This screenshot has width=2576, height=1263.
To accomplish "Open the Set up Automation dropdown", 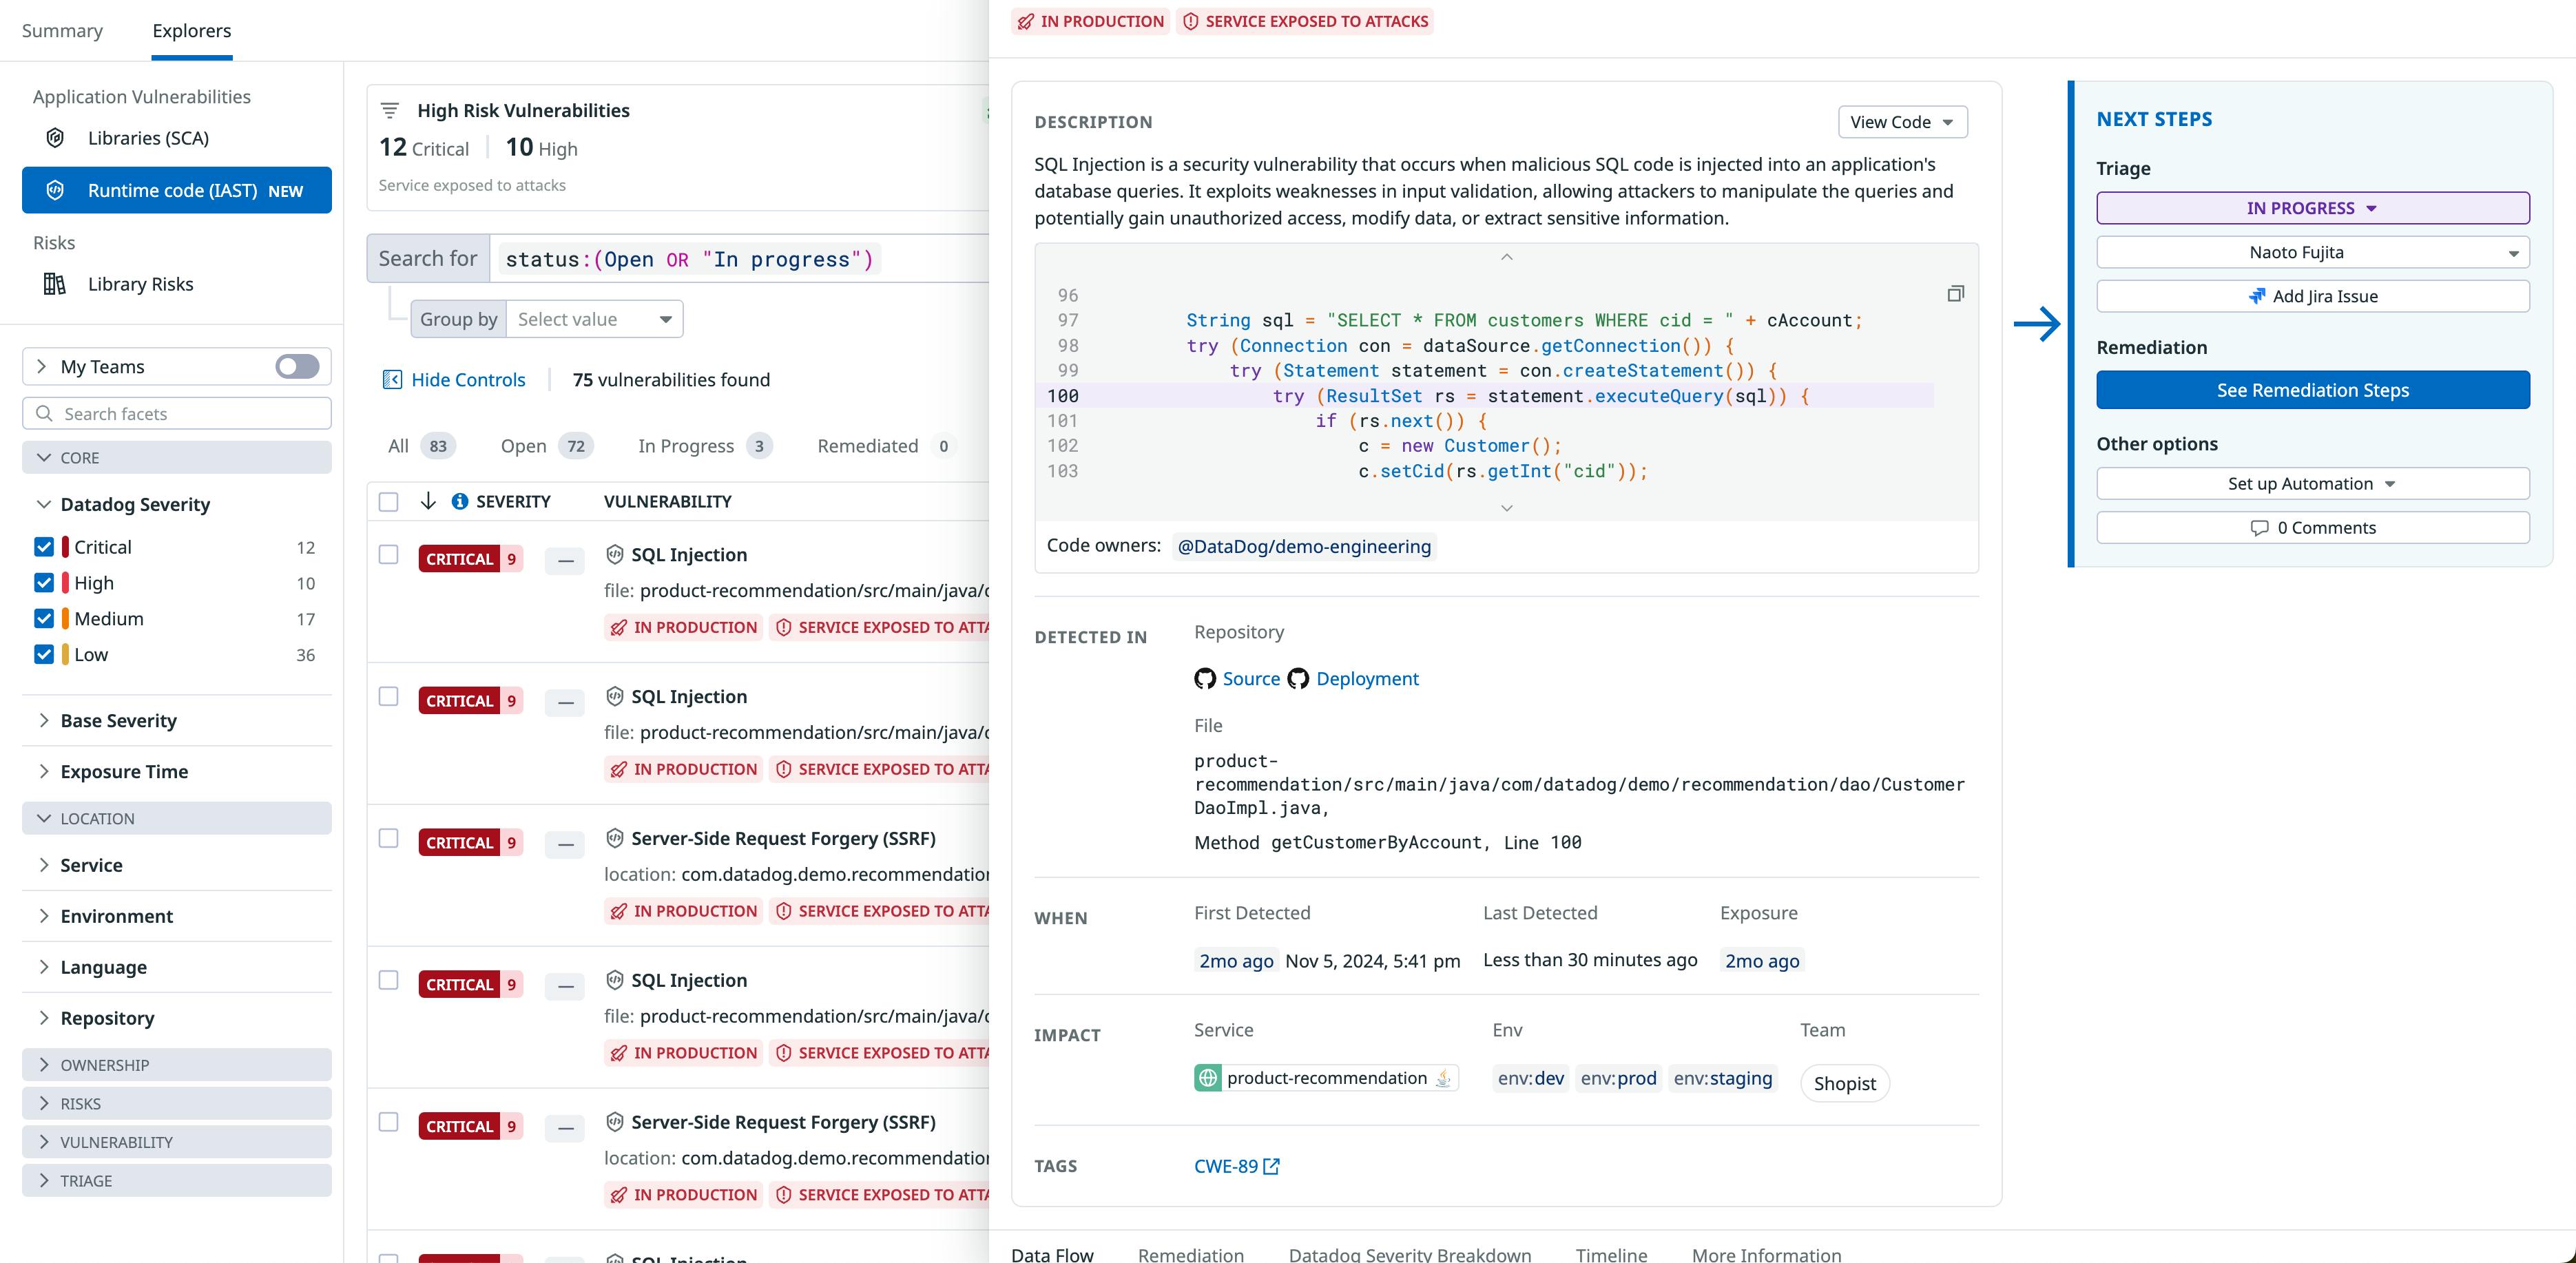I will 2312,483.
